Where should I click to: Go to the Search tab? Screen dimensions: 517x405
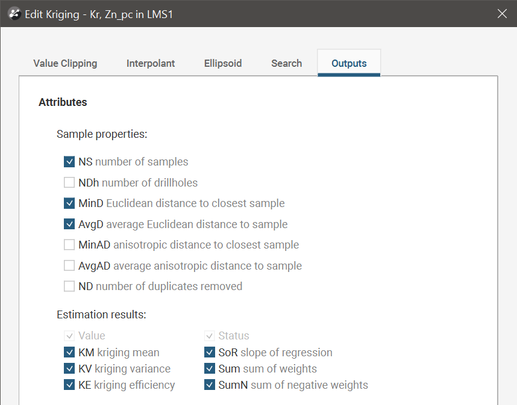287,63
